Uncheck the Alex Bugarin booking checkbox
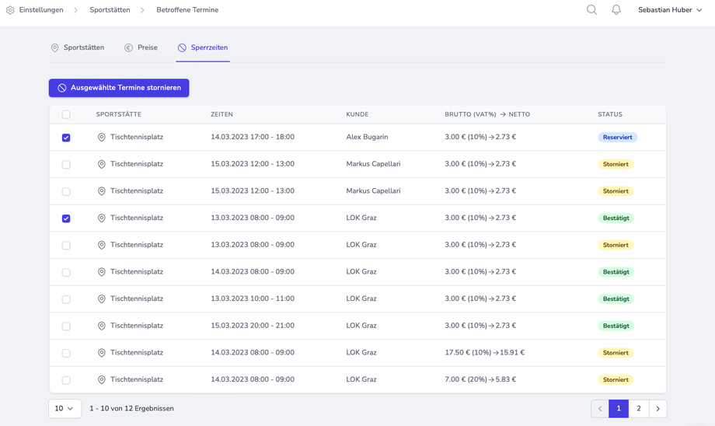The width and height of the screenshot is (715, 426). pos(66,138)
